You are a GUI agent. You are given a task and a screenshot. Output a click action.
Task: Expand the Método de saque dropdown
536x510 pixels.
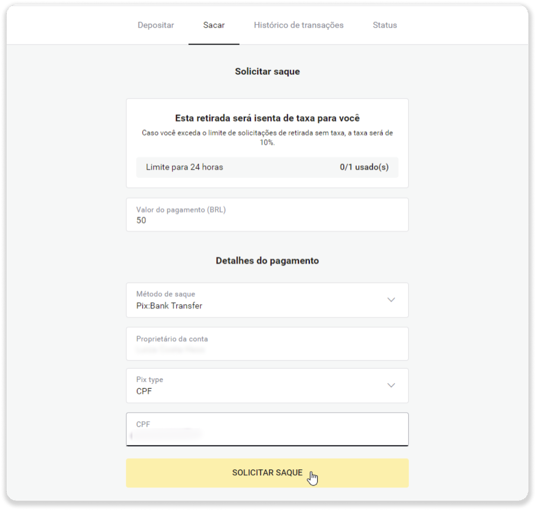point(267,300)
